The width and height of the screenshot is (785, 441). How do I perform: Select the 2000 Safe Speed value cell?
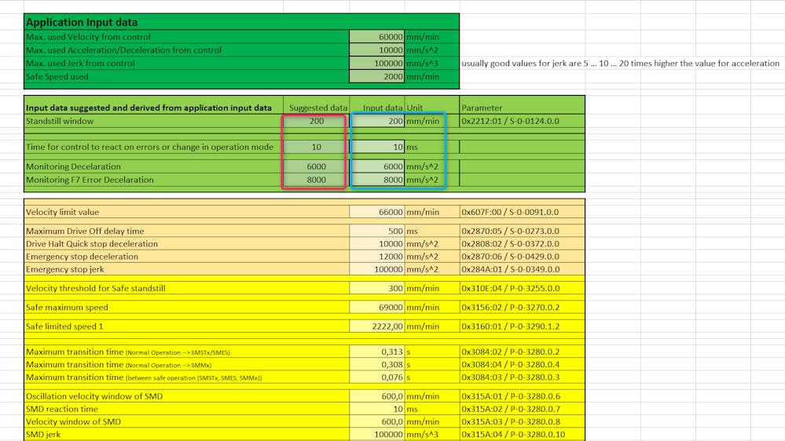pos(376,76)
